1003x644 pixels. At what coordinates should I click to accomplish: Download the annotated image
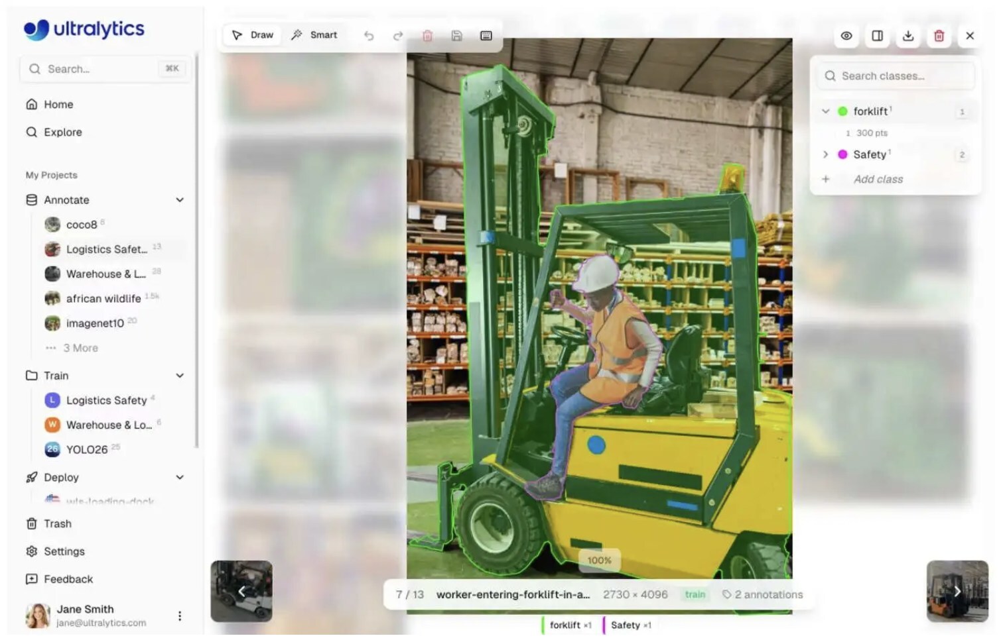coord(908,36)
